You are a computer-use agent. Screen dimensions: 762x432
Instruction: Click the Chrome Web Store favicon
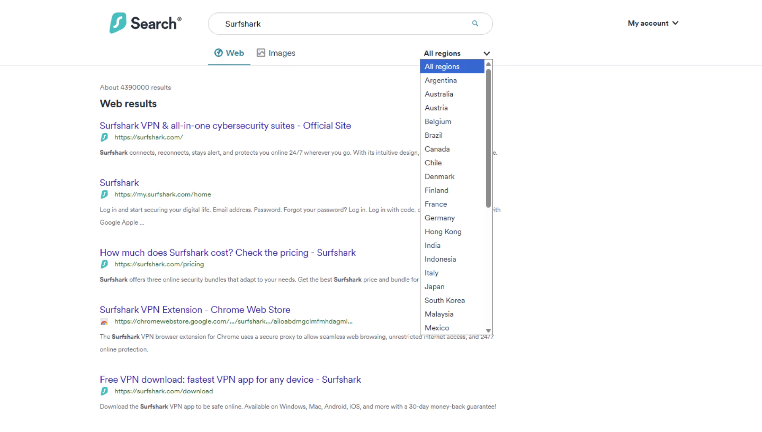point(104,322)
